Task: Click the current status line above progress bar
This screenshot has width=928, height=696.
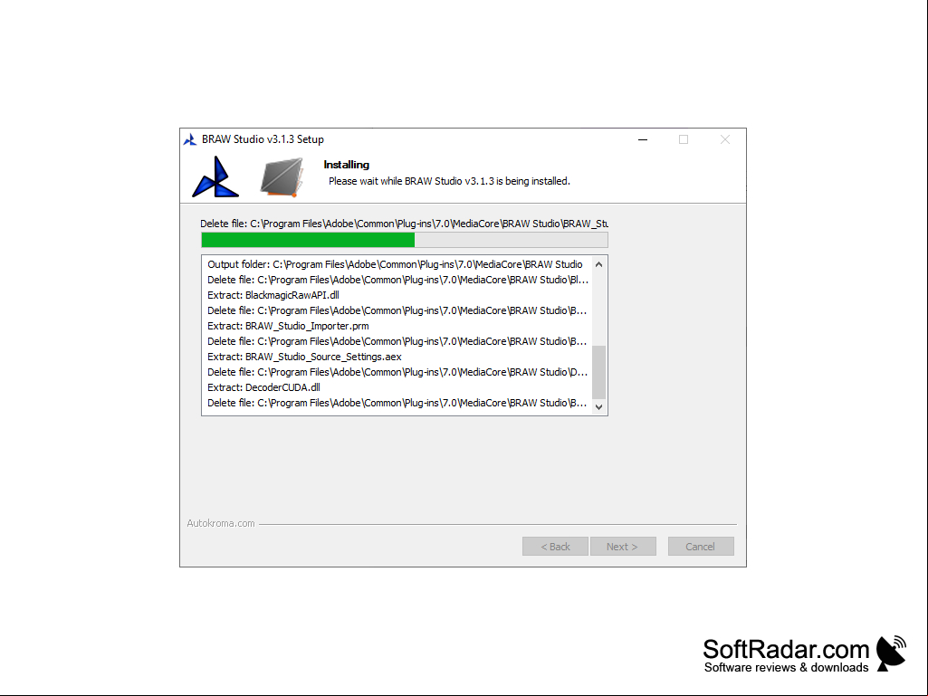Action: tap(404, 224)
